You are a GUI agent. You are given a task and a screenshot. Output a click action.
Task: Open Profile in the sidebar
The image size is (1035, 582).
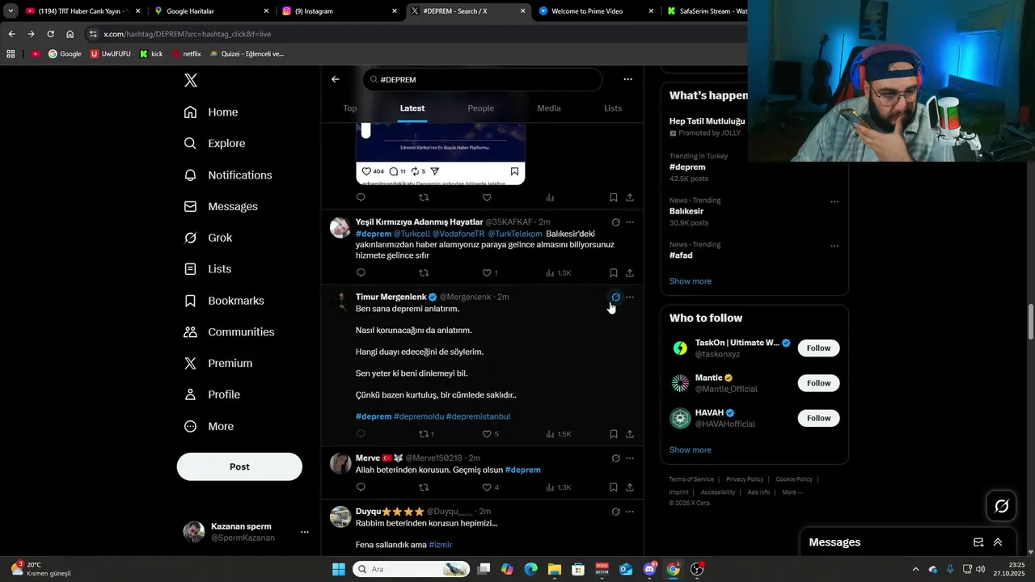point(212,394)
